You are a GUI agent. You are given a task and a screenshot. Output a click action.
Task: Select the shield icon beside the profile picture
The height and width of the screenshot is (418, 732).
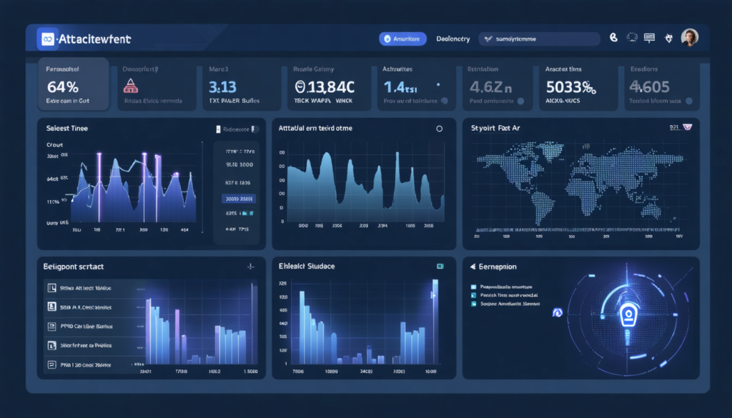click(670, 37)
